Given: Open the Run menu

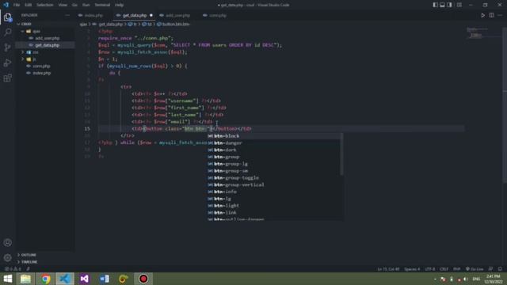Looking at the screenshot, I should [x=86, y=5].
